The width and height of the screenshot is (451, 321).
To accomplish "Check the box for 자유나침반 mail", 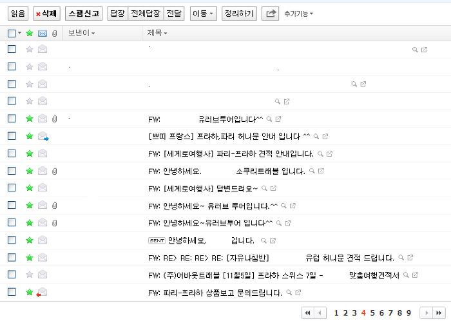I will (12, 257).
